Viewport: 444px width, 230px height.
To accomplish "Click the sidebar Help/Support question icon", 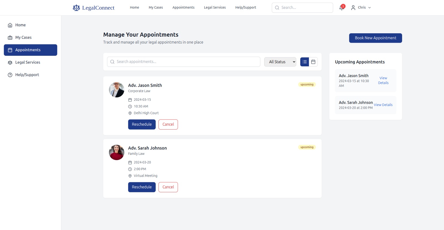I will click(x=10, y=75).
